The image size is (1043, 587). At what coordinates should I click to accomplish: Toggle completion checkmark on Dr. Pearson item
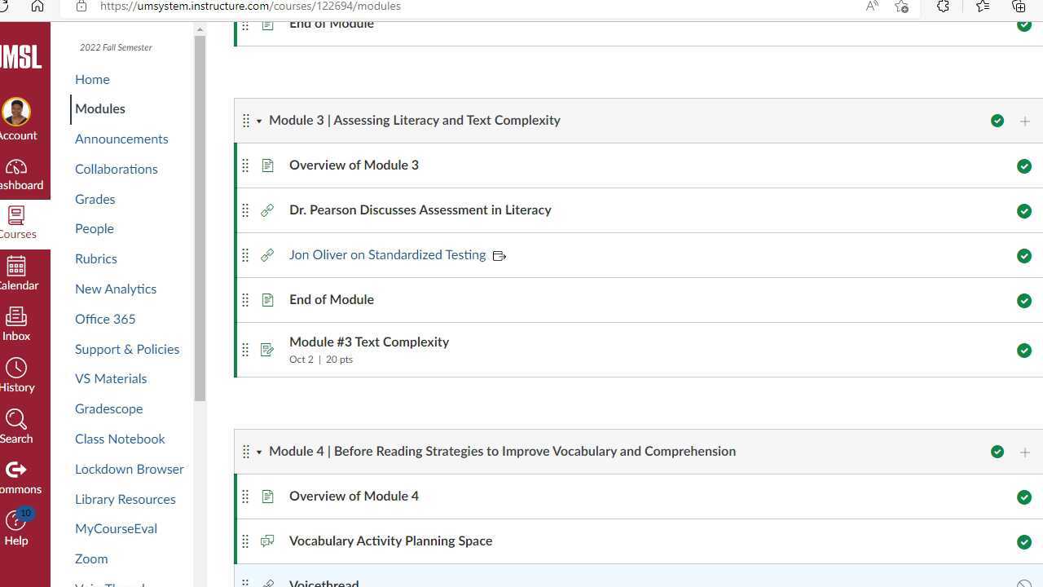tap(1024, 211)
